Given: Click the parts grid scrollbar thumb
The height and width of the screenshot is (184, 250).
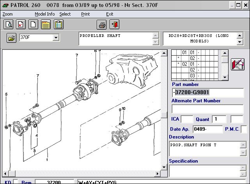Looking at the screenshot, I should (x=225, y=60).
